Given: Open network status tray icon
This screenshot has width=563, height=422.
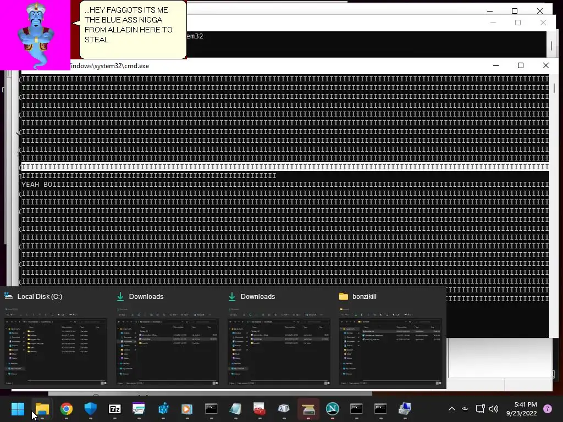Looking at the screenshot, I should point(480,409).
